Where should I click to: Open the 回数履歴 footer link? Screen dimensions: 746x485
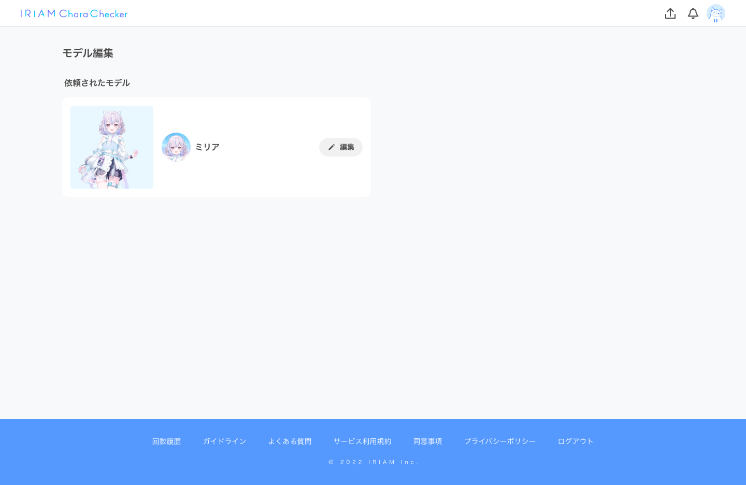tap(166, 441)
